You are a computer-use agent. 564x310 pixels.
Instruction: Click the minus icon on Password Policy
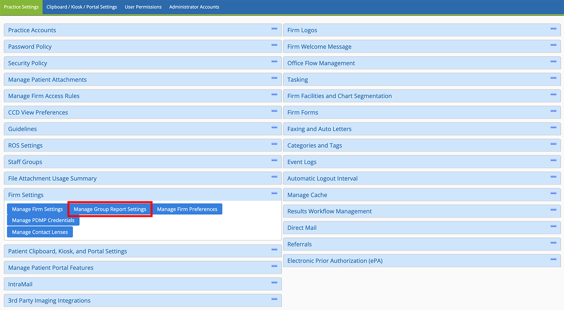[x=274, y=45]
